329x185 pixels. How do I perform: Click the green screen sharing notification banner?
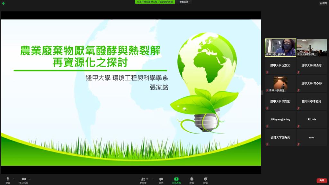pos(155,2)
